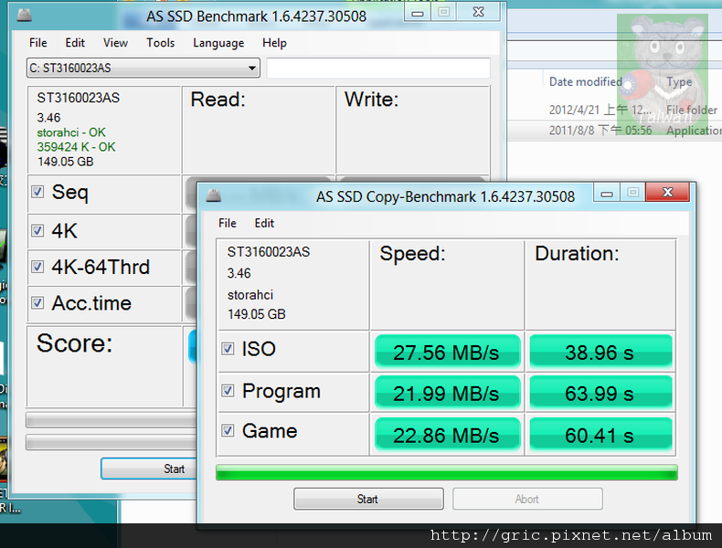Screen dimensions: 722x548
Task: Click the ISO duration 38.96 s
Action: point(600,352)
